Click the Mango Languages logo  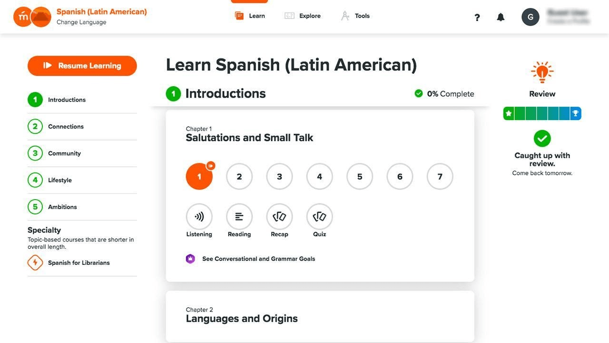(32, 17)
